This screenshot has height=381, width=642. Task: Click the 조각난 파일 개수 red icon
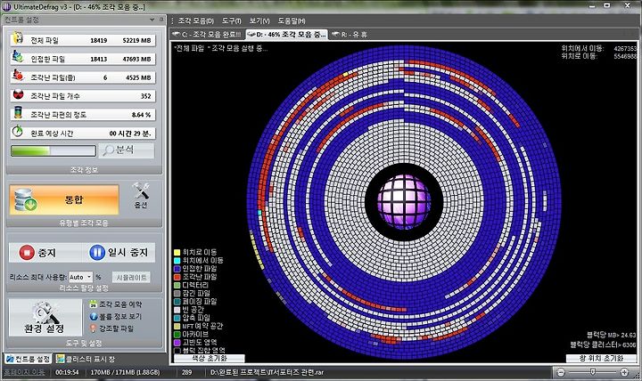pos(18,95)
